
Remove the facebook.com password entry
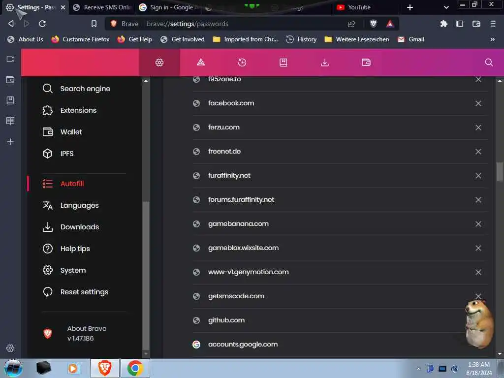coord(478,103)
